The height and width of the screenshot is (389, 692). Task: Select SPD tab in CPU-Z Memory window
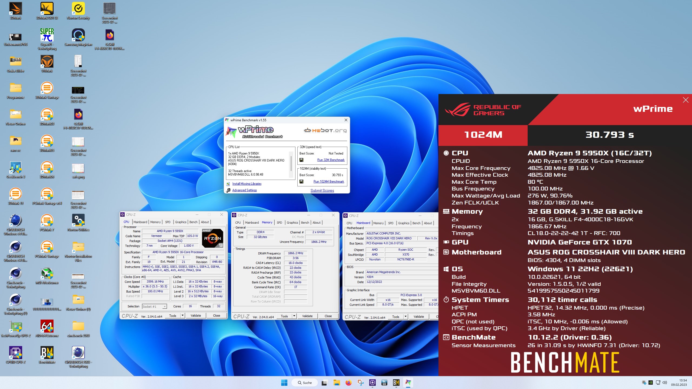[x=280, y=223]
